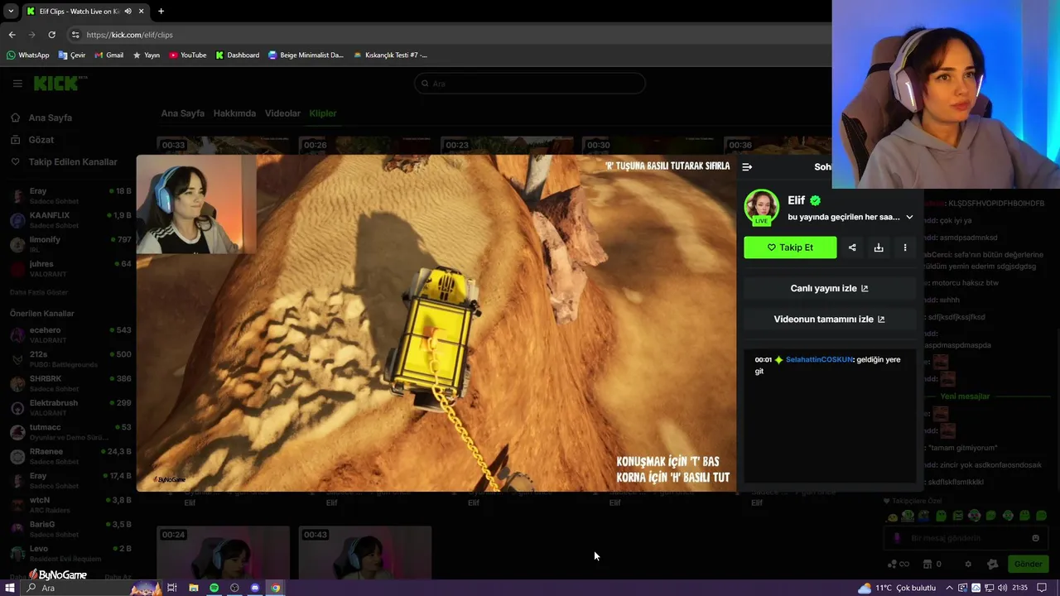The height and width of the screenshot is (596, 1060).
Task: Collapse the clip side panel
Action: pos(747,166)
